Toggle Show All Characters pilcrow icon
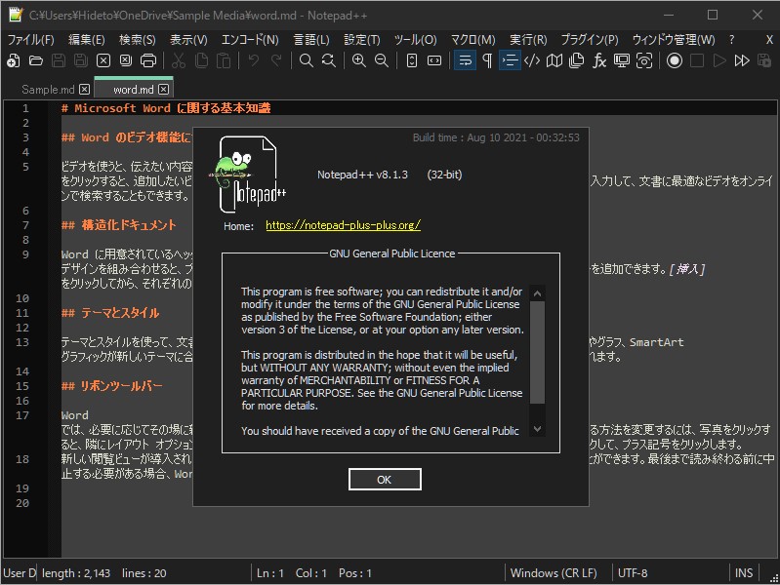The height and width of the screenshot is (585, 780). (487, 60)
